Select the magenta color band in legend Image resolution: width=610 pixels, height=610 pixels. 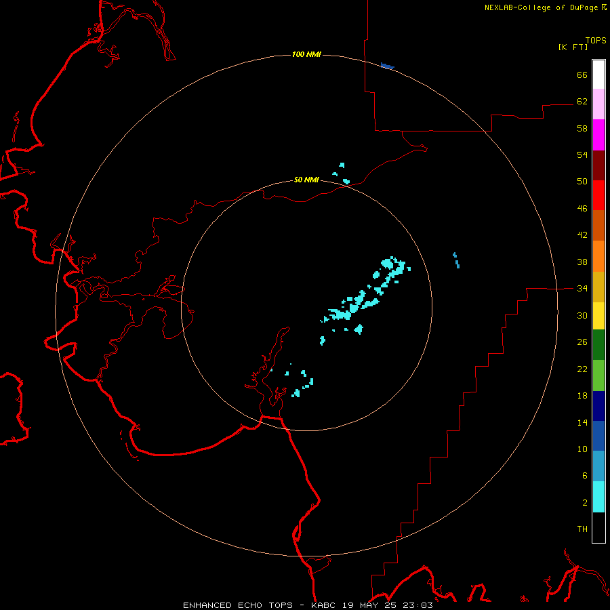(x=598, y=135)
